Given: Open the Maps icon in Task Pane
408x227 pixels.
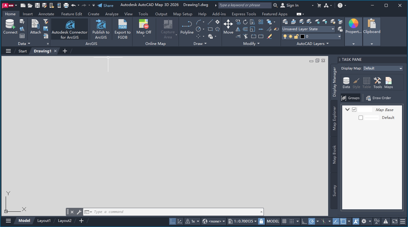Looking at the screenshot, I should [x=389, y=83].
